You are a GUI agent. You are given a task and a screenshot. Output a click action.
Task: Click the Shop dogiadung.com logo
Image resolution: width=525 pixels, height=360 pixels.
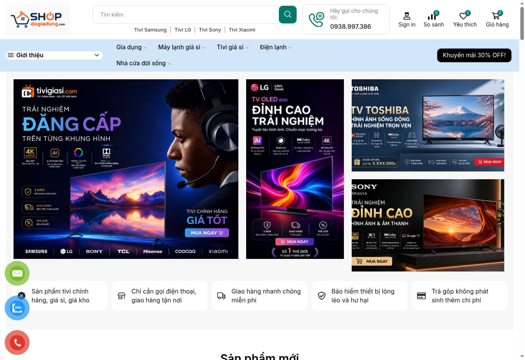pos(38,19)
